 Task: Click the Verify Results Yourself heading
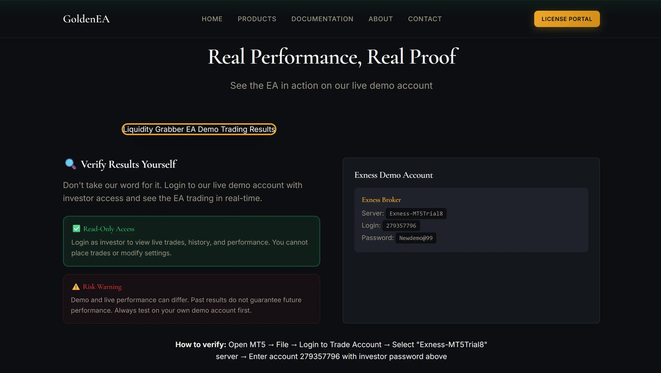(x=129, y=165)
